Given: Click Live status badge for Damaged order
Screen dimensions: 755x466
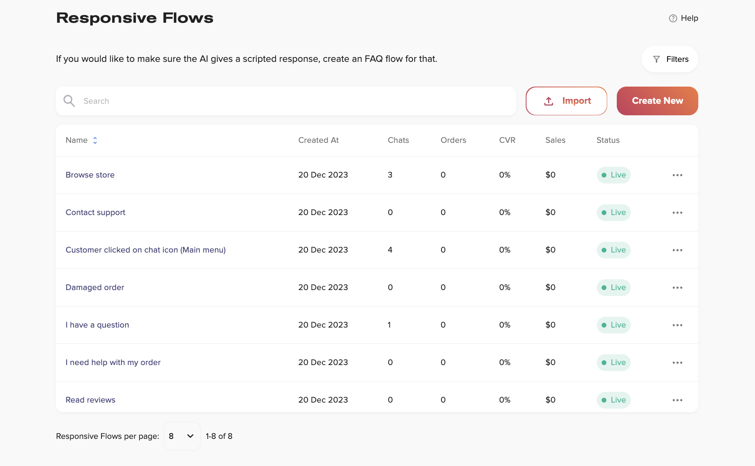Looking at the screenshot, I should (x=614, y=288).
